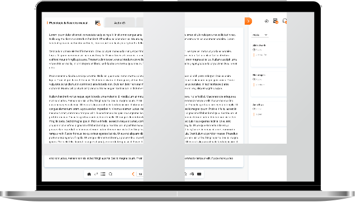Toggle the eye visibility icon

(267, 21)
